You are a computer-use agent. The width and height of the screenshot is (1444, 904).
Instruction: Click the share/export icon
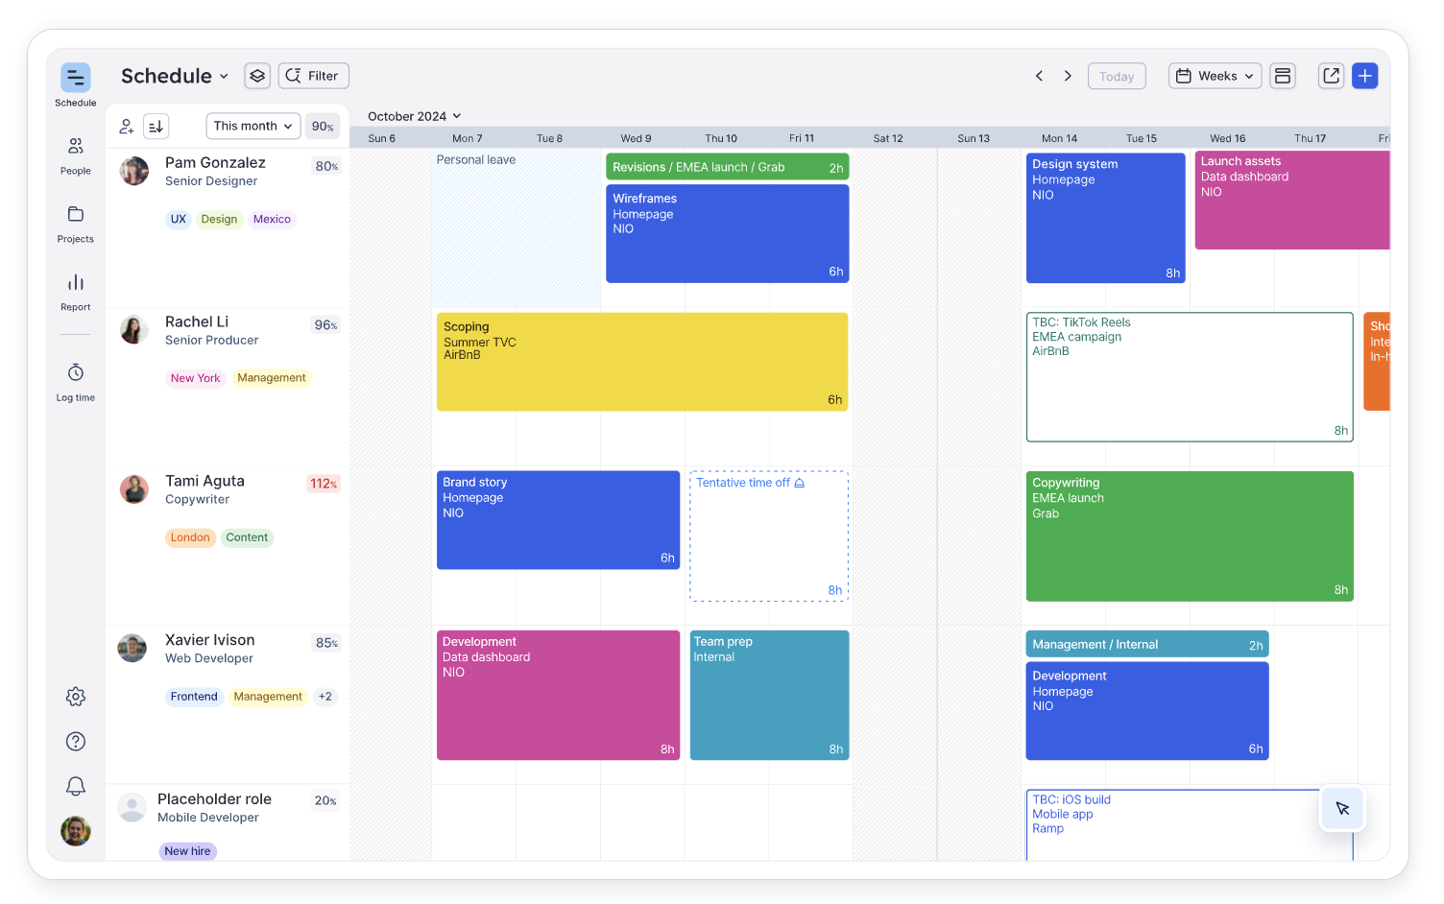click(x=1331, y=76)
